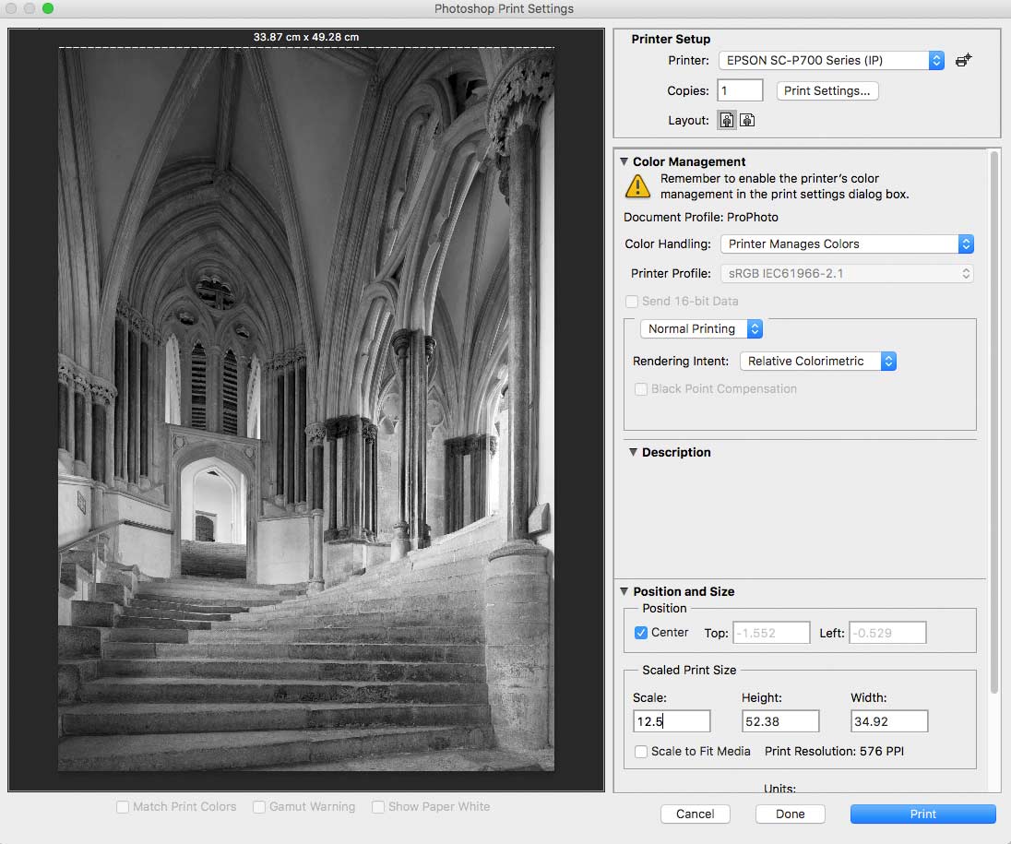Click the 'Print Resolution: 576 PPI' text
Viewport: 1011px width, 844px height.
click(x=834, y=751)
